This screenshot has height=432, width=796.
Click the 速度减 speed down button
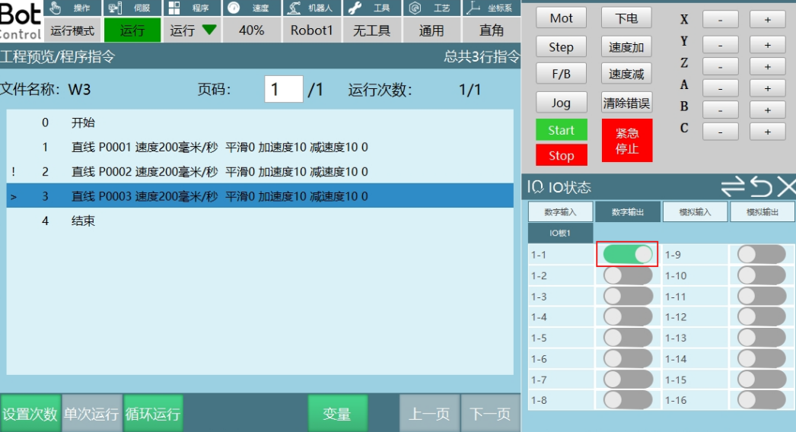626,74
